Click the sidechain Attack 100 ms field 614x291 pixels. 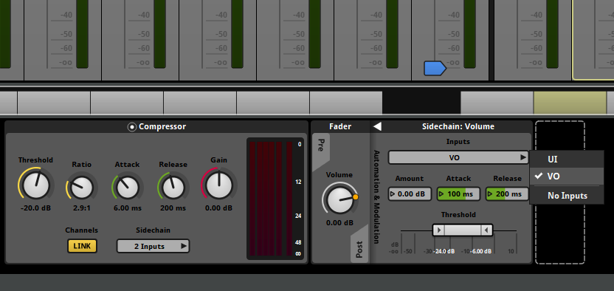[x=458, y=194]
